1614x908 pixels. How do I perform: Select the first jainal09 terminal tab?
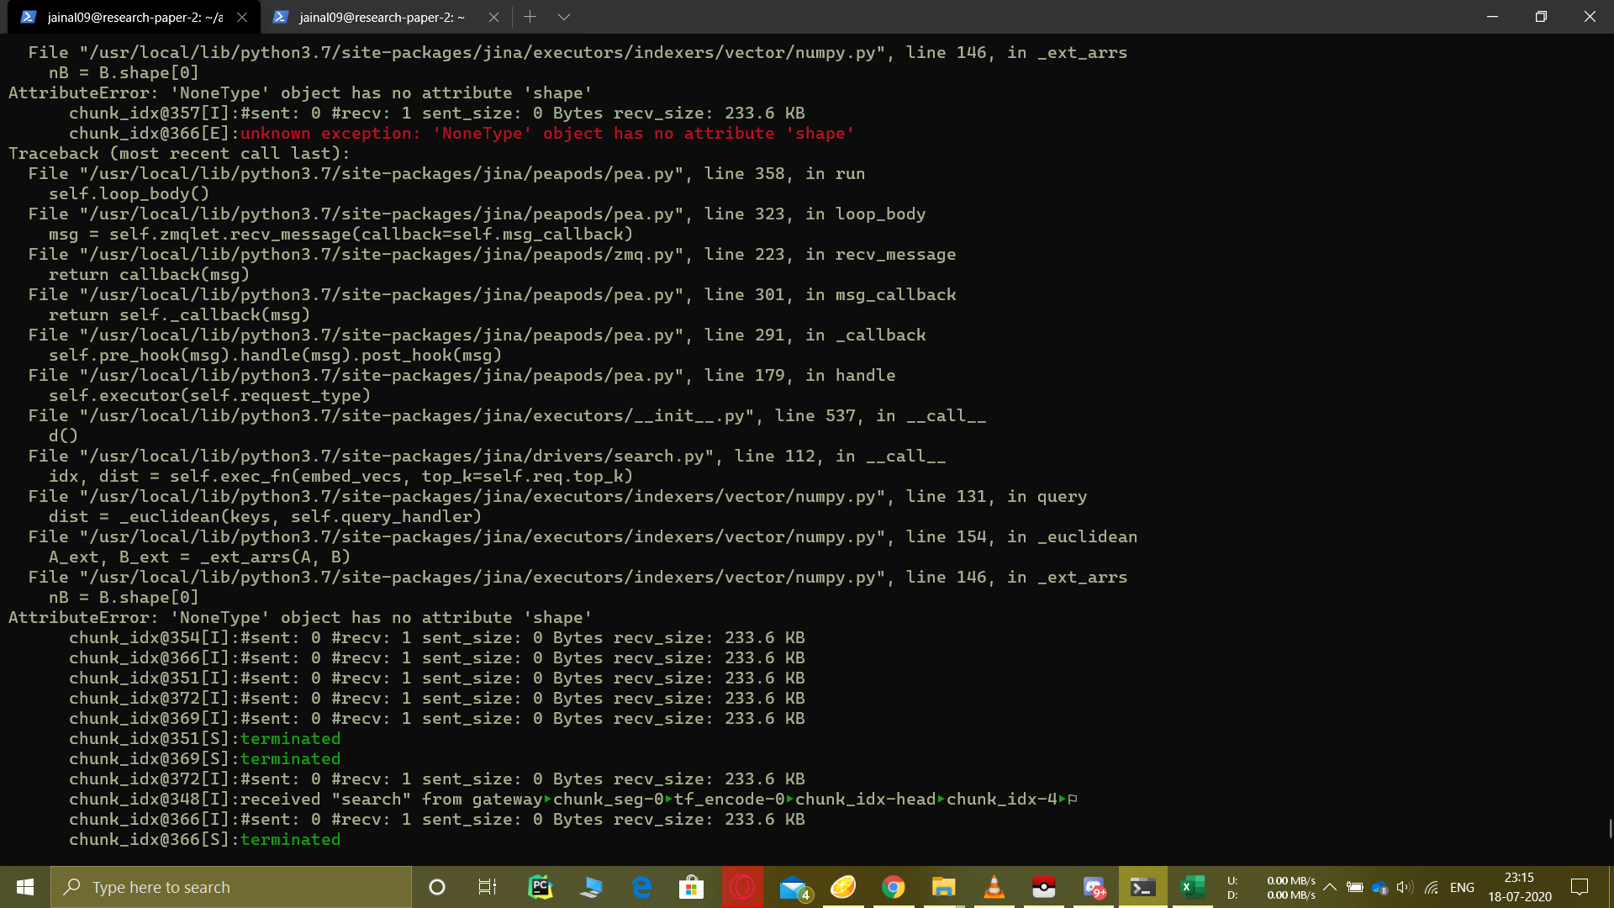[x=126, y=17]
